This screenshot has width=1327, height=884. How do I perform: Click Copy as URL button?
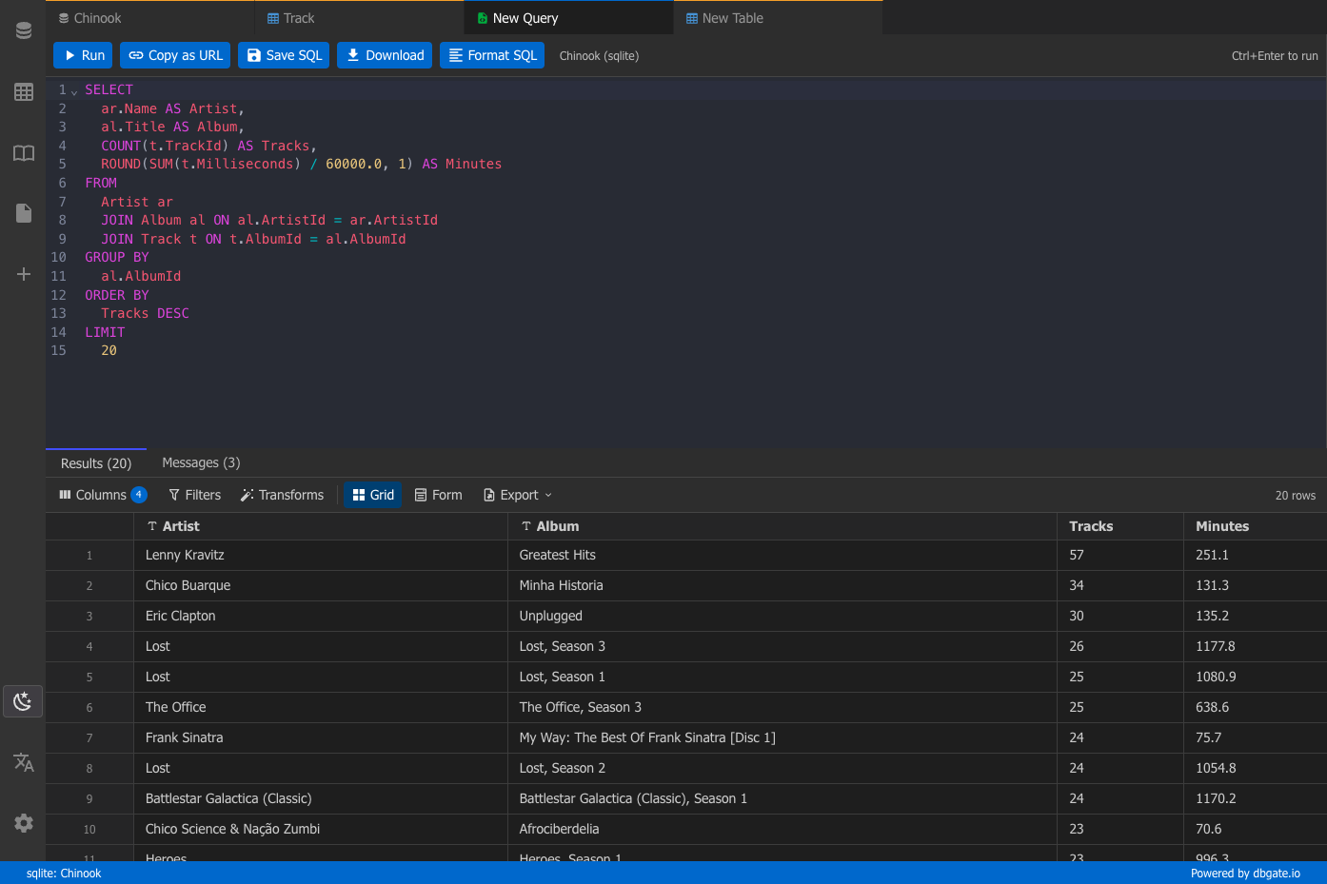175,55
